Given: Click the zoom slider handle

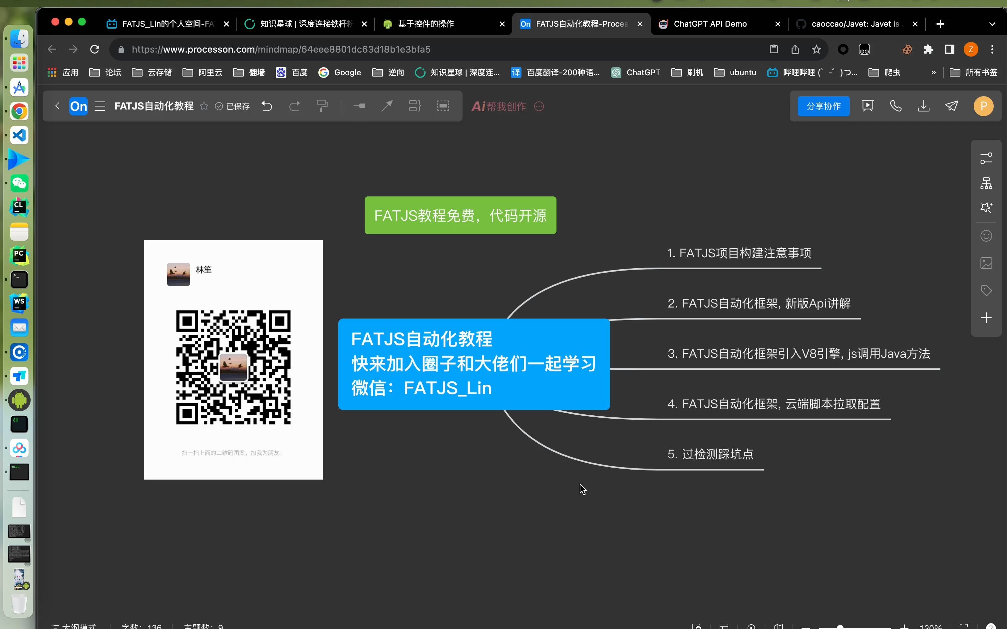Looking at the screenshot, I should (840, 626).
